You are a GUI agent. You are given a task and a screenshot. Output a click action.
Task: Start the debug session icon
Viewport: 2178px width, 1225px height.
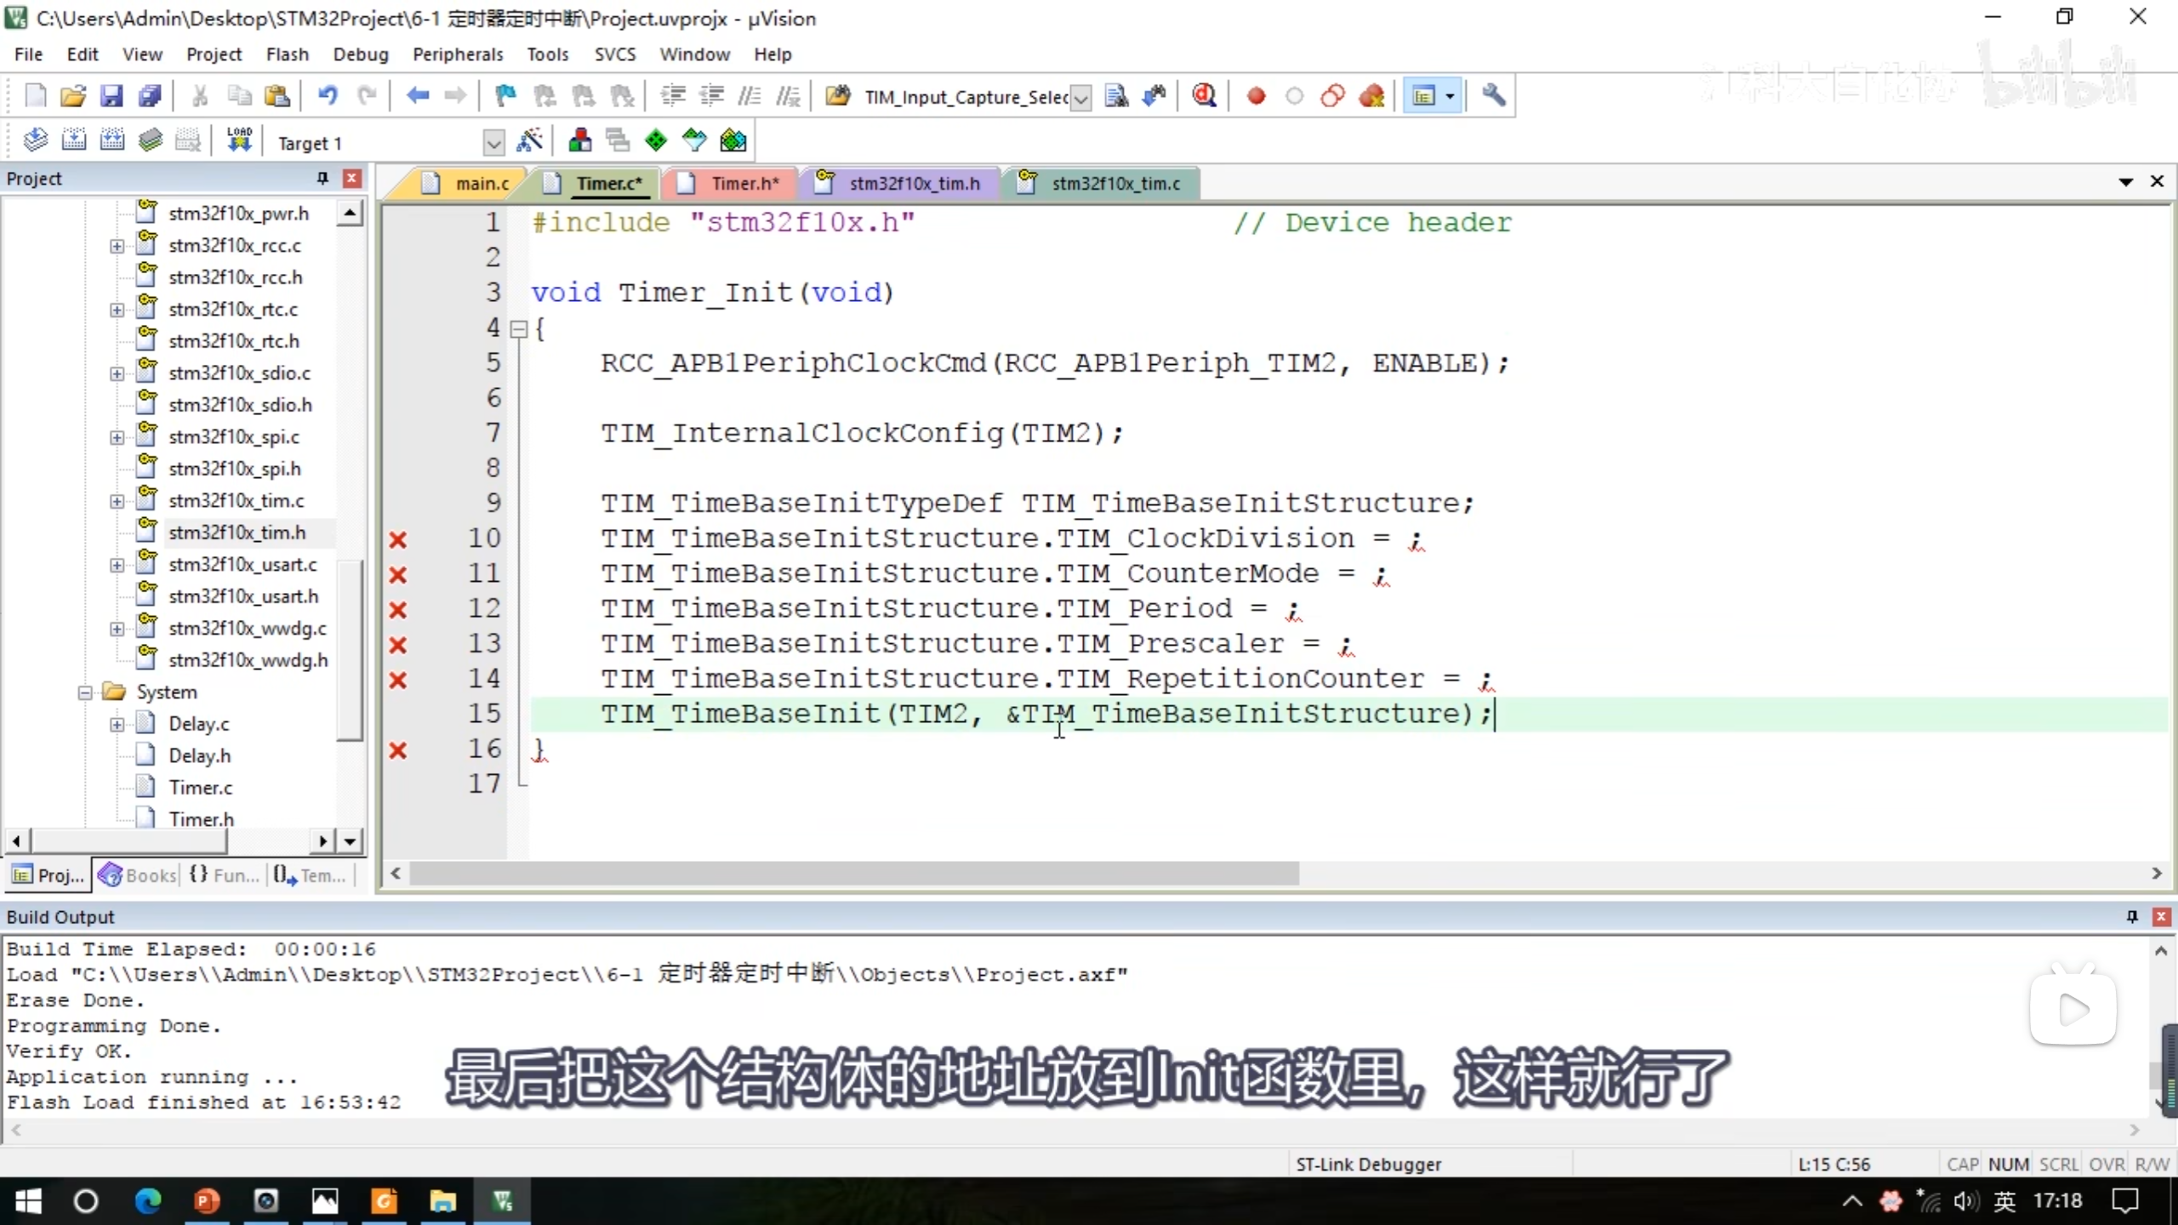tap(1204, 96)
